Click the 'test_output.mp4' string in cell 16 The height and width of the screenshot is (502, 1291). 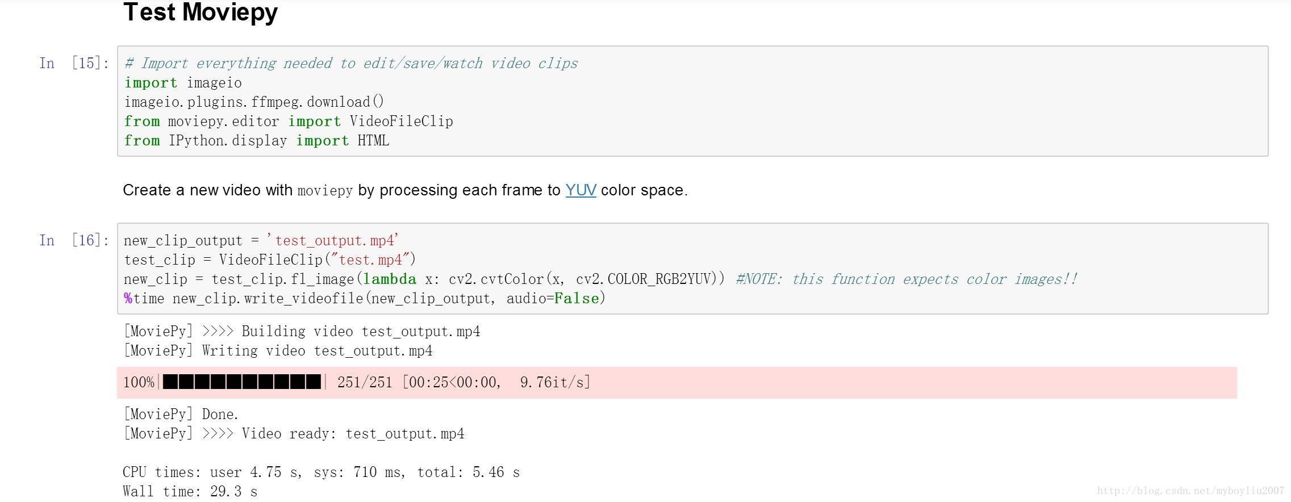click(x=333, y=241)
